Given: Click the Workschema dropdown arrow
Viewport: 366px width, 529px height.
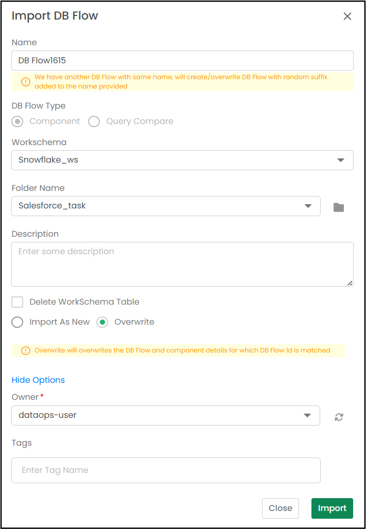Looking at the screenshot, I should [341, 160].
